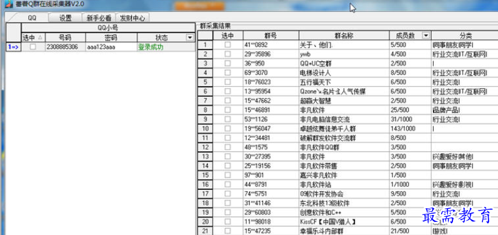Click the 密码 column header

pos(111,37)
